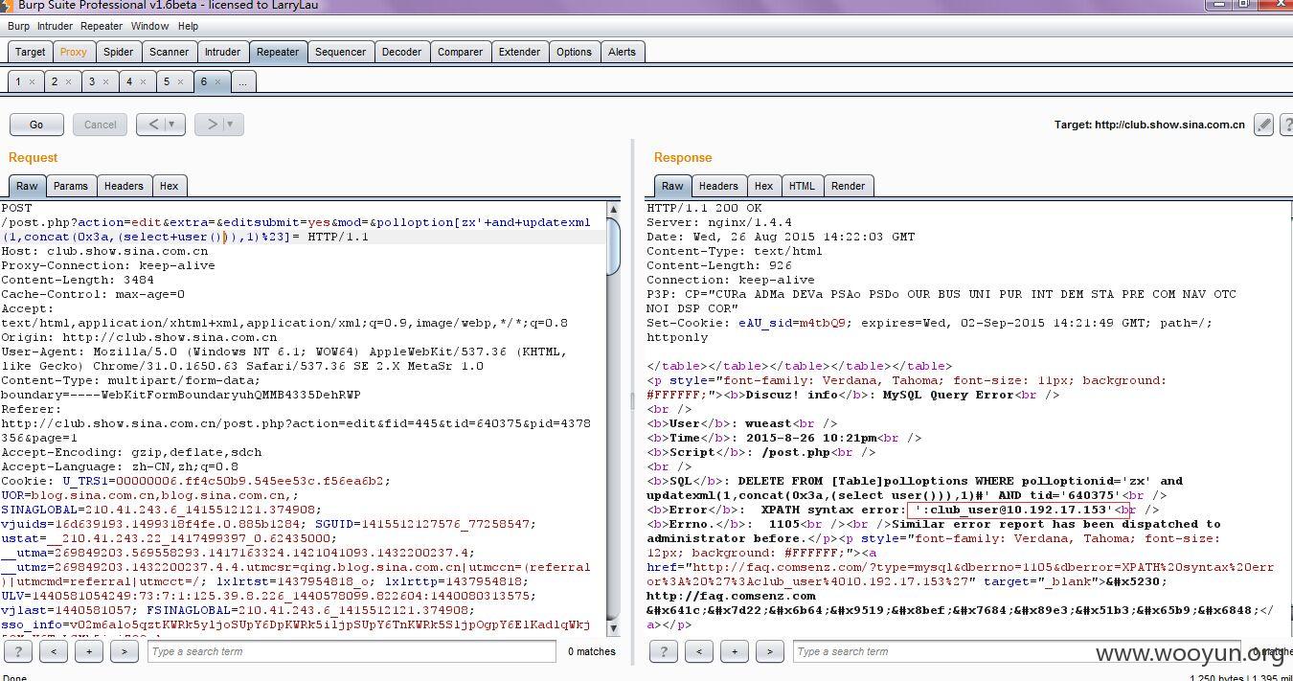Show Response Raw view
Image resolution: width=1293 pixels, height=681 pixels.
[672, 186]
